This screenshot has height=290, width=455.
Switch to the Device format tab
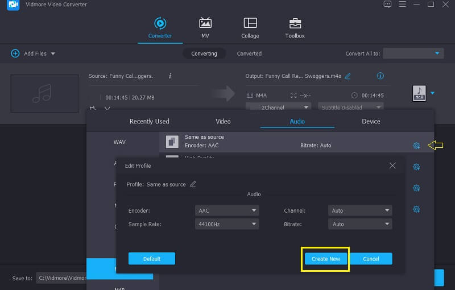point(371,121)
